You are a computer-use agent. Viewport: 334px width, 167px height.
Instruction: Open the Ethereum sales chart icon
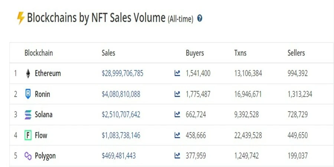tap(177, 73)
